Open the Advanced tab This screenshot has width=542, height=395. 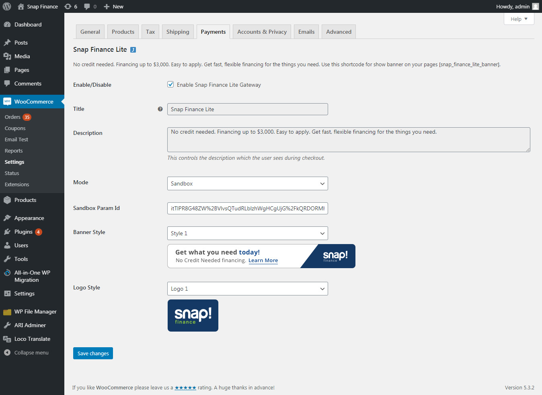point(339,32)
